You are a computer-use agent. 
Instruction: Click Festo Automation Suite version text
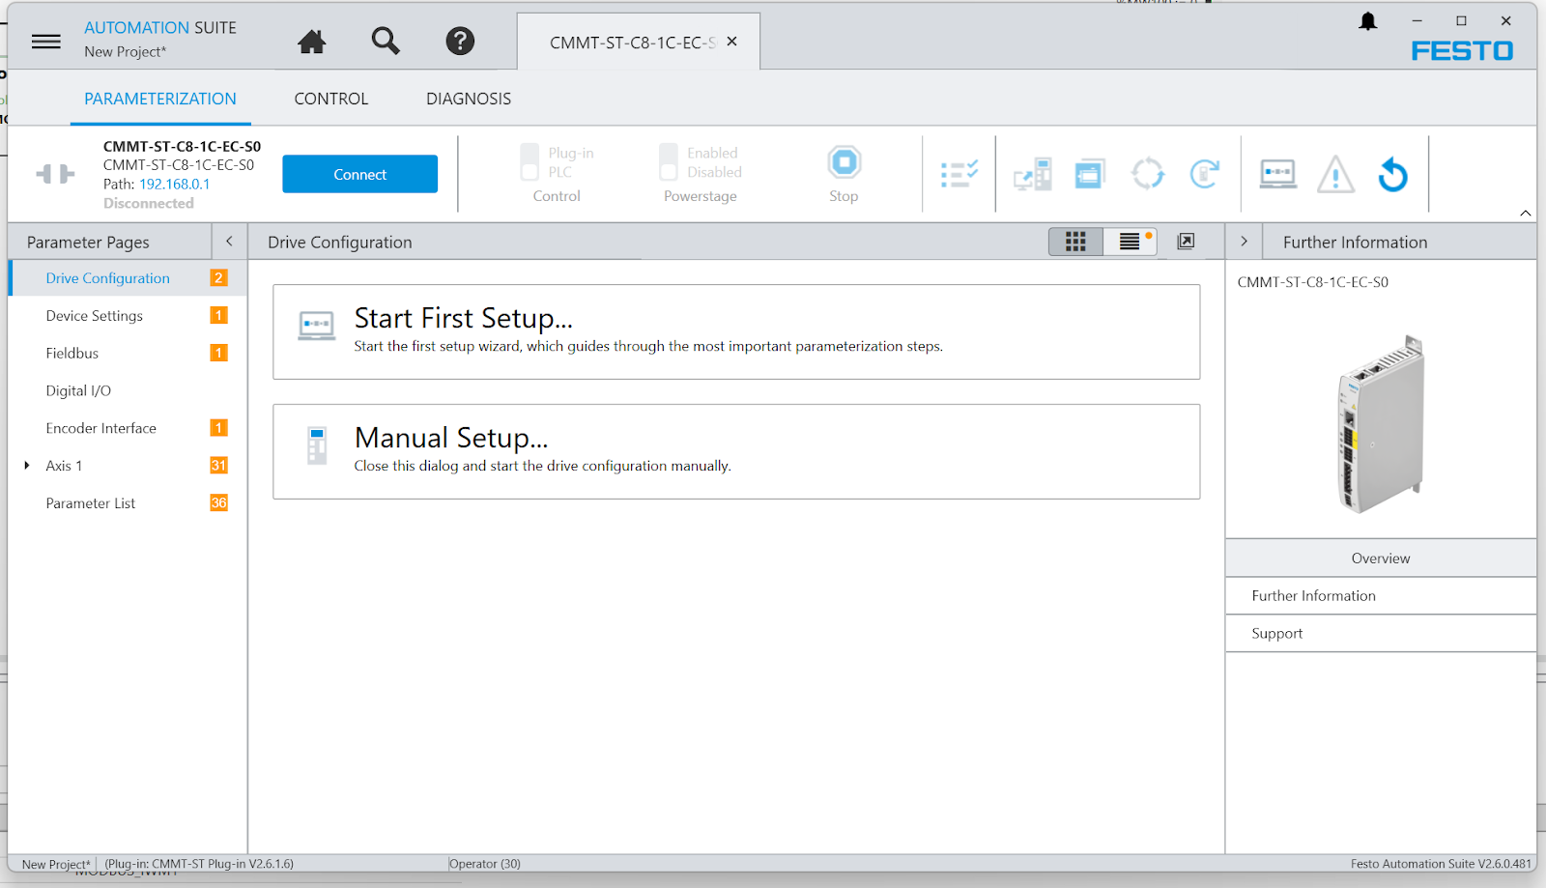1441,864
